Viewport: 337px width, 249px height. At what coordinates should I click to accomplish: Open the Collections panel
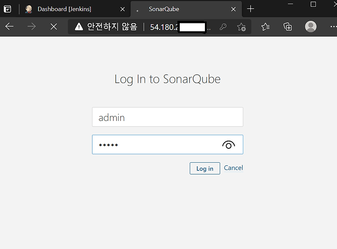click(288, 27)
